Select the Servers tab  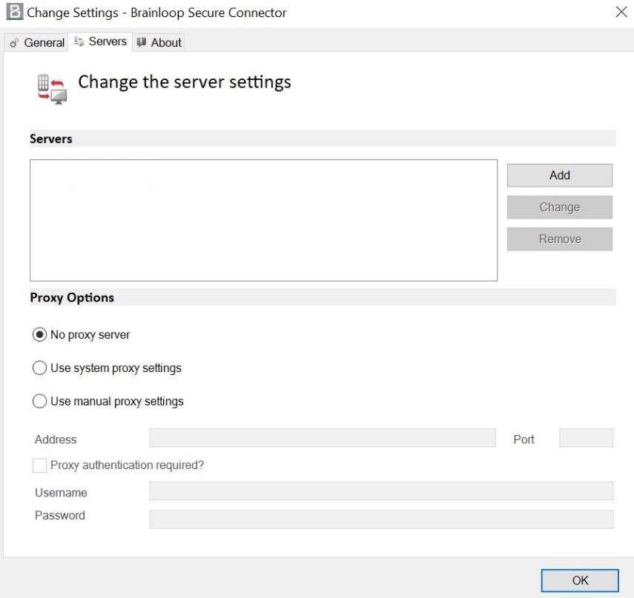click(x=100, y=41)
